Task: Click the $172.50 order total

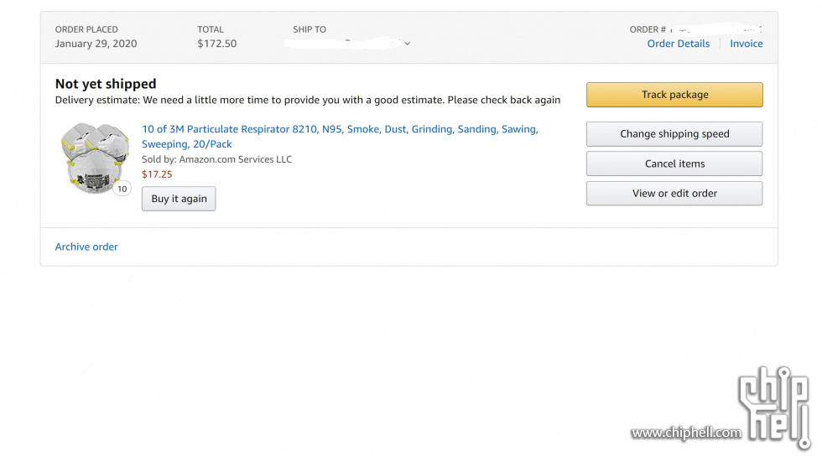Action: tap(217, 44)
